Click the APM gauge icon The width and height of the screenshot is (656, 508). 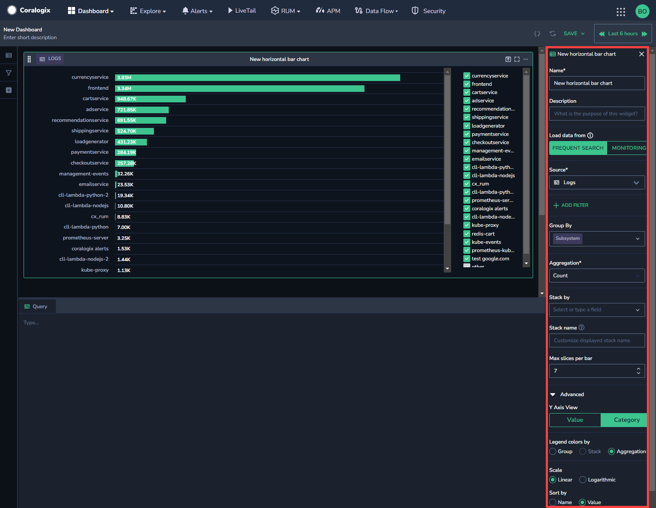[x=320, y=10]
